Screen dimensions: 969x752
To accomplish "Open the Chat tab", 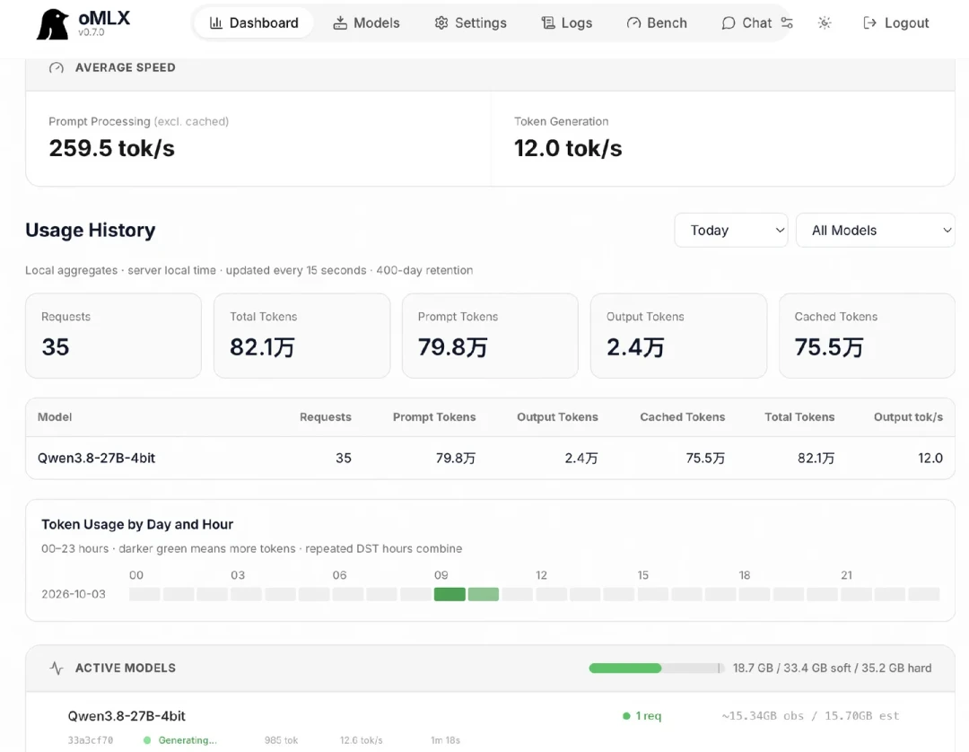I will pos(746,22).
